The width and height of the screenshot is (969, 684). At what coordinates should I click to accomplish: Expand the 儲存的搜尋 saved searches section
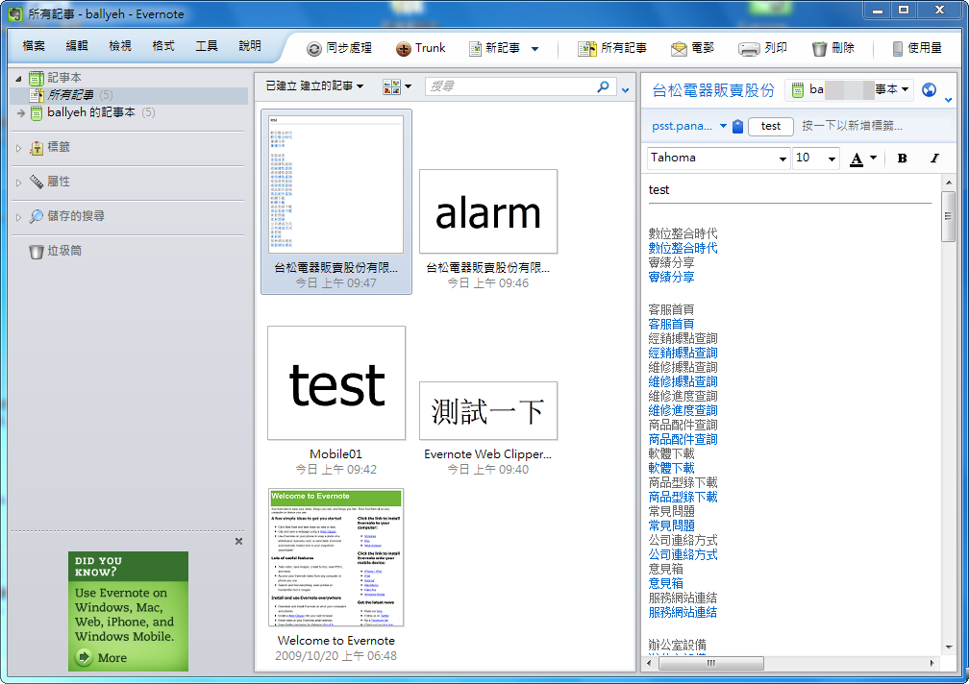point(18,217)
